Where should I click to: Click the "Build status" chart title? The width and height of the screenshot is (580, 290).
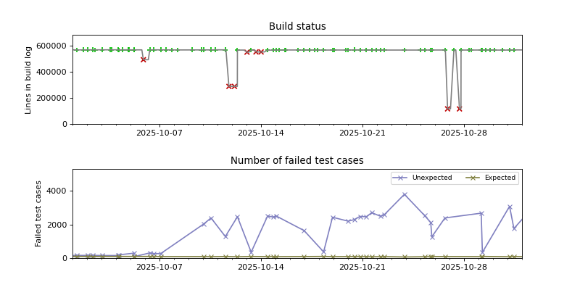point(297,27)
